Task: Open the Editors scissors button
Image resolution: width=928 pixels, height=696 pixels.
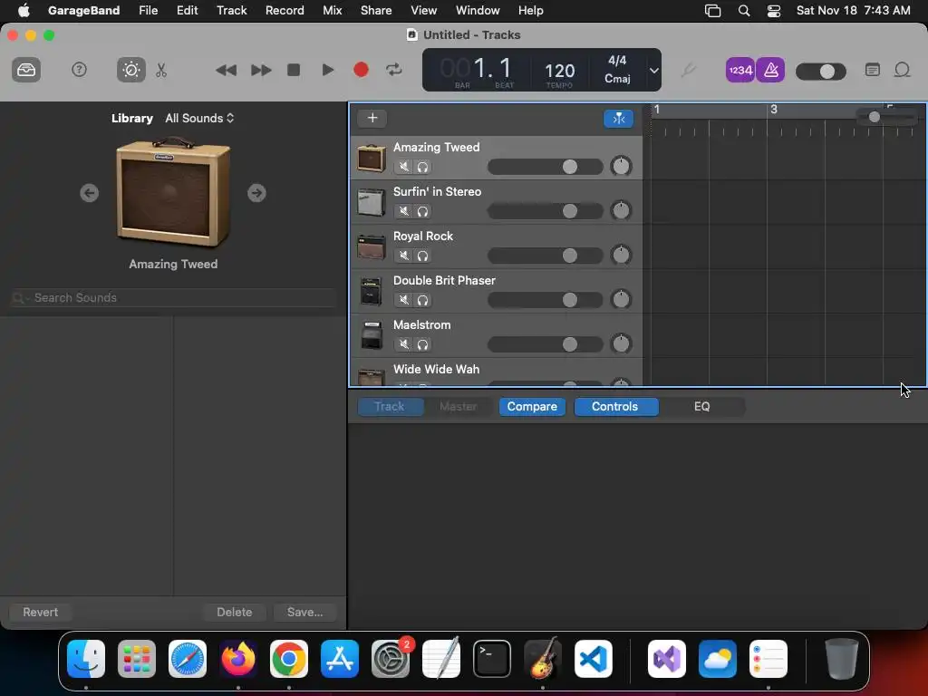Action: (x=161, y=71)
